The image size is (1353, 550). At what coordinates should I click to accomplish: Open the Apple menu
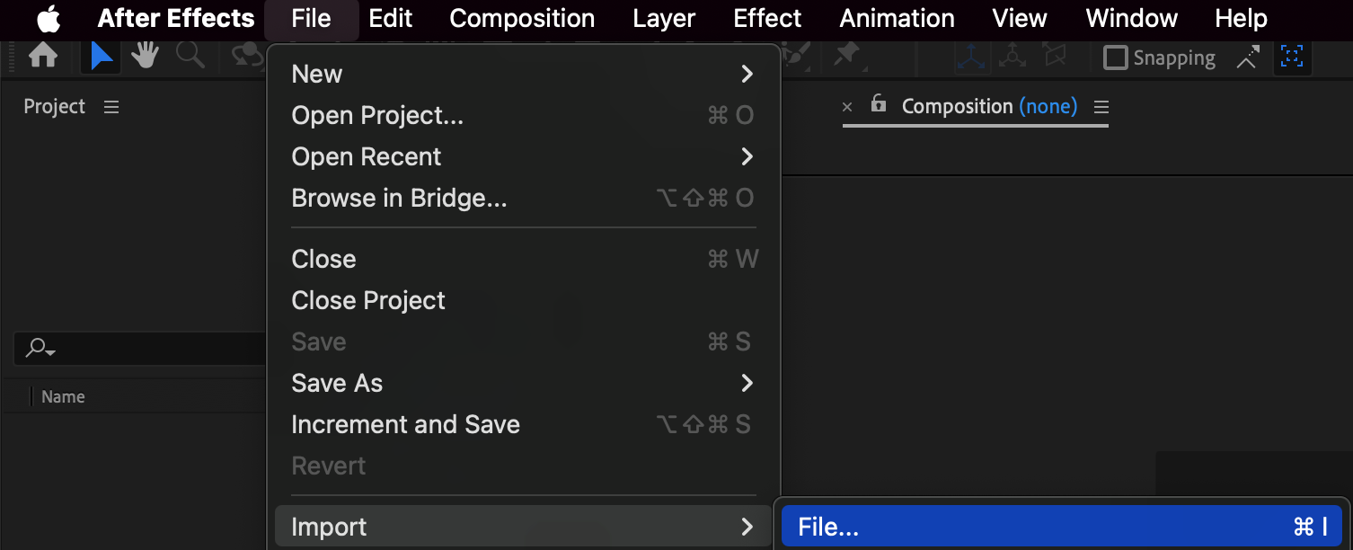point(49,18)
